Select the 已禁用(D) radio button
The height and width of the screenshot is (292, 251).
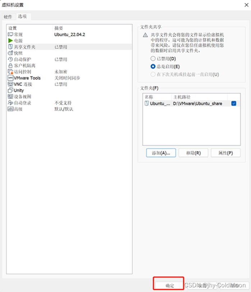click(153, 59)
